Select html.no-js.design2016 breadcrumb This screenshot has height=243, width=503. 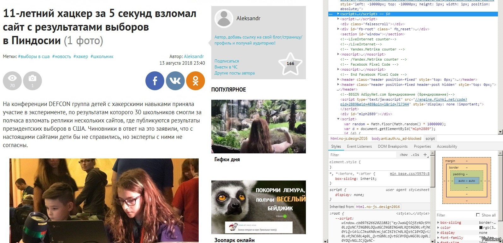349,139
